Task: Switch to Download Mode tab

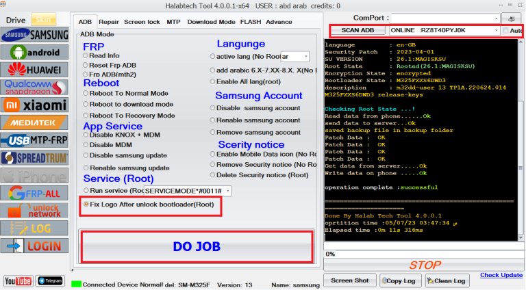Action: point(211,22)
